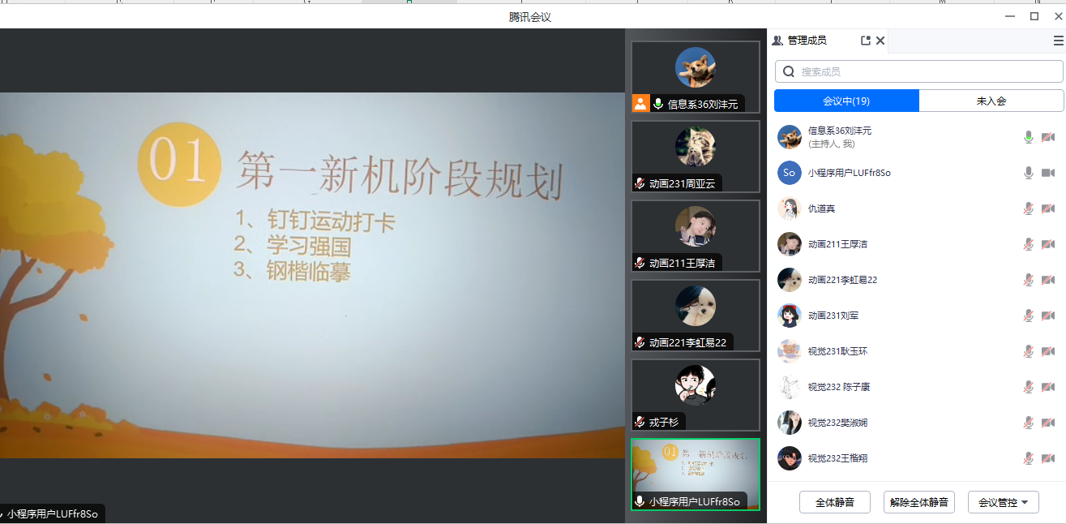This screenshot has height=524, width=1066.
Task: Select the 会议中(19) tab
Action: [846, 101]
